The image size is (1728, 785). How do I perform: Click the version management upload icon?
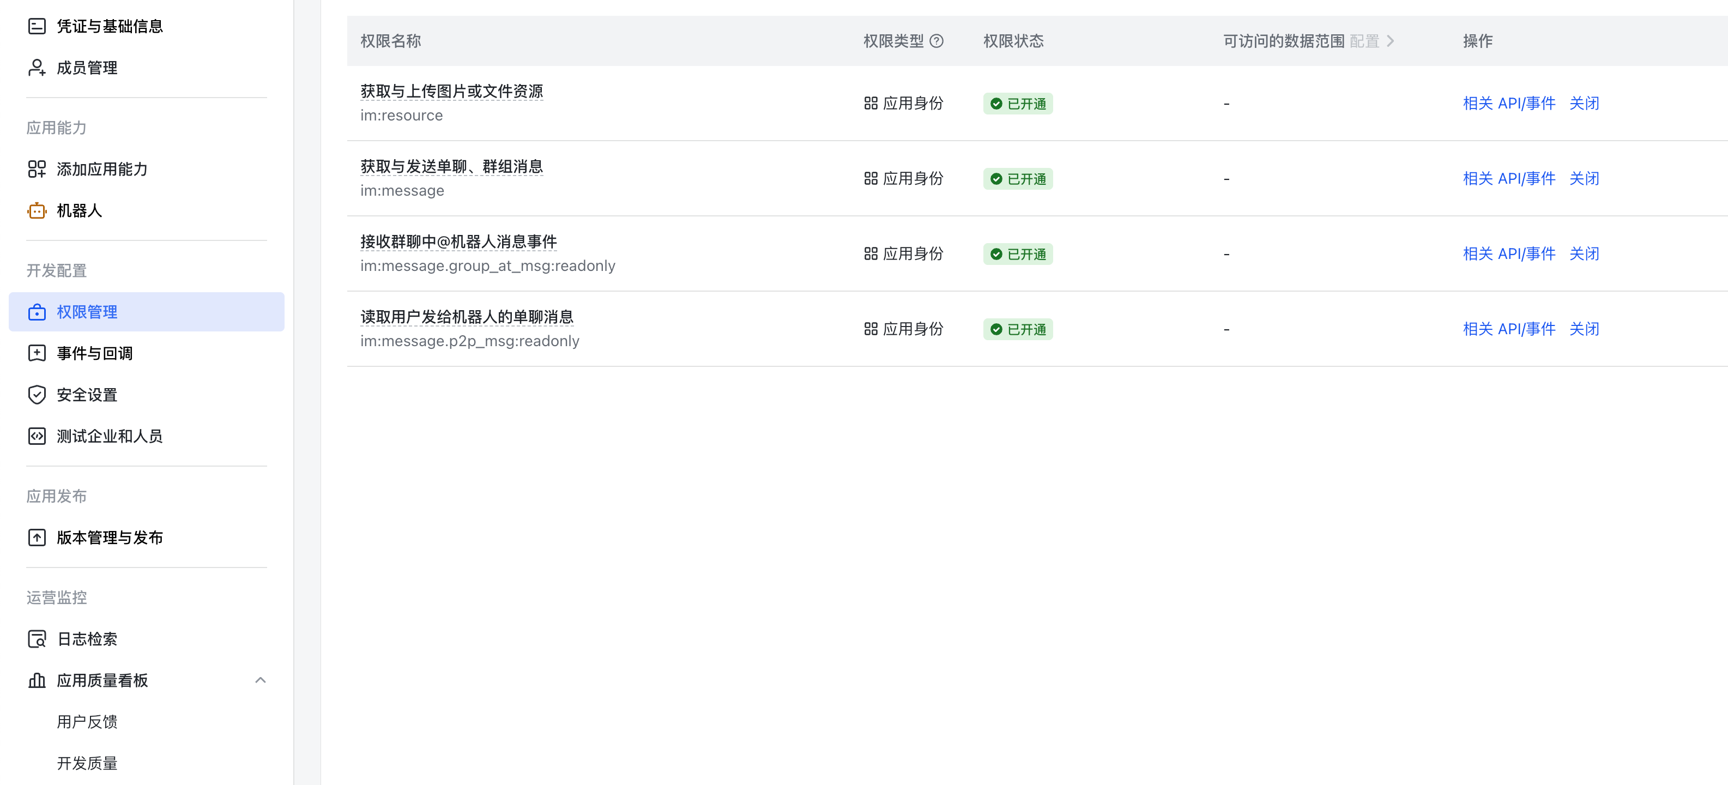point(37,538)
